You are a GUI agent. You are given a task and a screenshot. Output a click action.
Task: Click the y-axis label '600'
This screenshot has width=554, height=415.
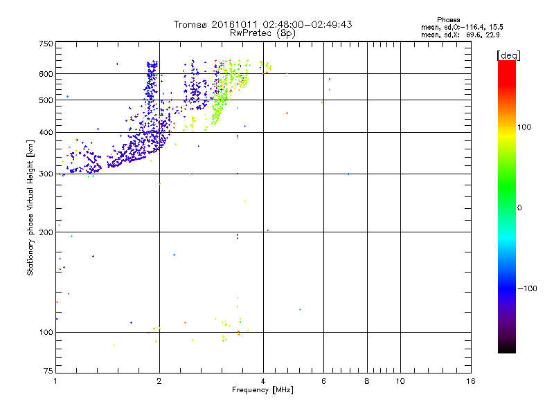coord(46,74)
